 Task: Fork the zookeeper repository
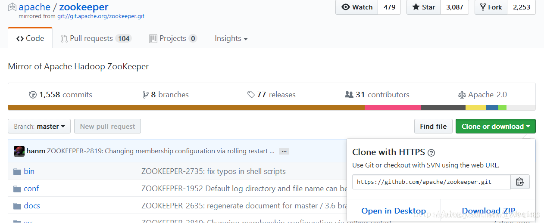pos(491,7)
